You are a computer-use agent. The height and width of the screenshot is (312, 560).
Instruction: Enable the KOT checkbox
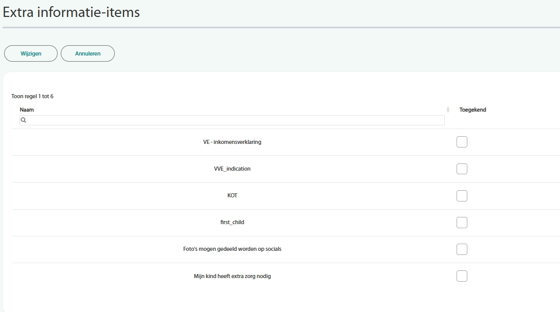462,196
